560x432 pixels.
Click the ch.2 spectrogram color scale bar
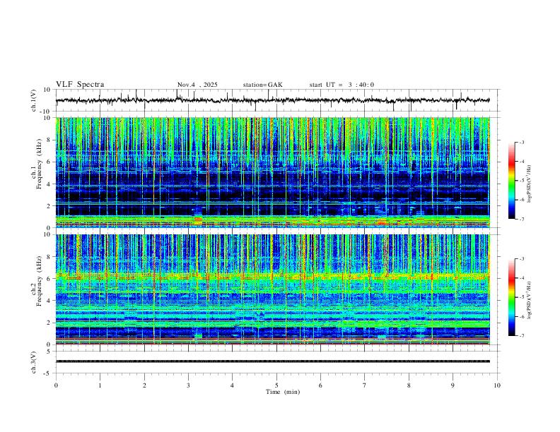coord(511,297)
